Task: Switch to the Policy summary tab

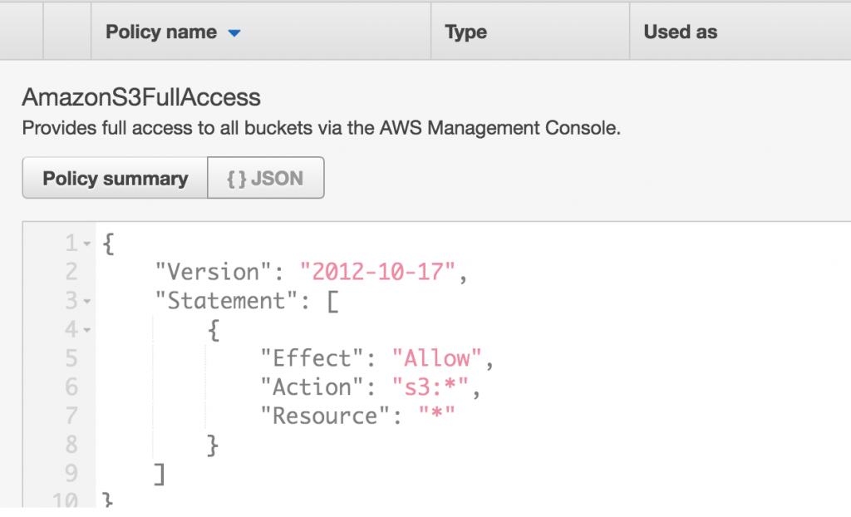Action: [115, 178]
